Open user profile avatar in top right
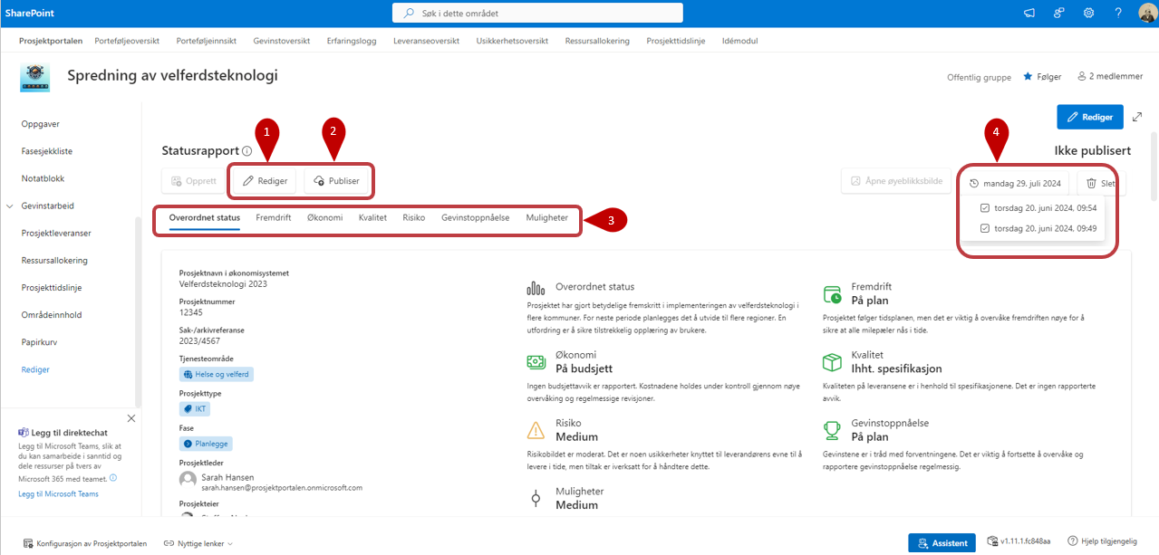This screenshot has height=555, width=1159. pyautogui.click(x=1145, y=13)
